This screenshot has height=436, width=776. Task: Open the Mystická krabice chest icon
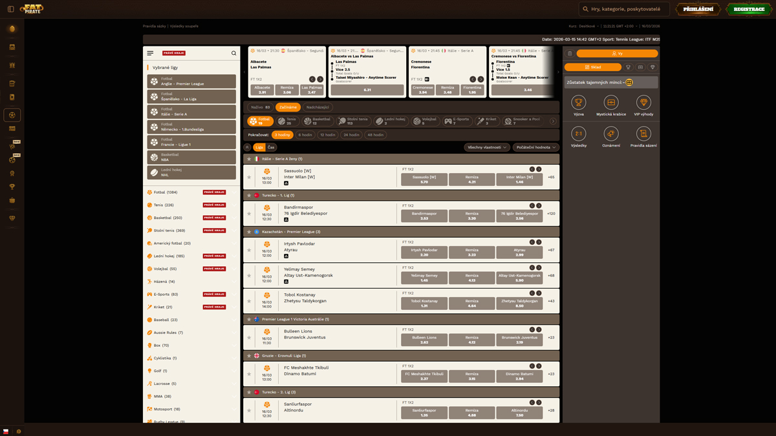pos(611,103)
